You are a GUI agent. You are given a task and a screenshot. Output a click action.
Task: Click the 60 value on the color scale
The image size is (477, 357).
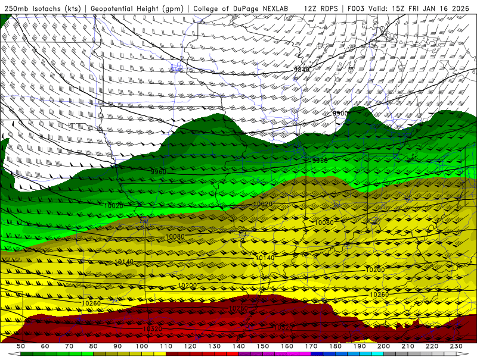point(45,346)
